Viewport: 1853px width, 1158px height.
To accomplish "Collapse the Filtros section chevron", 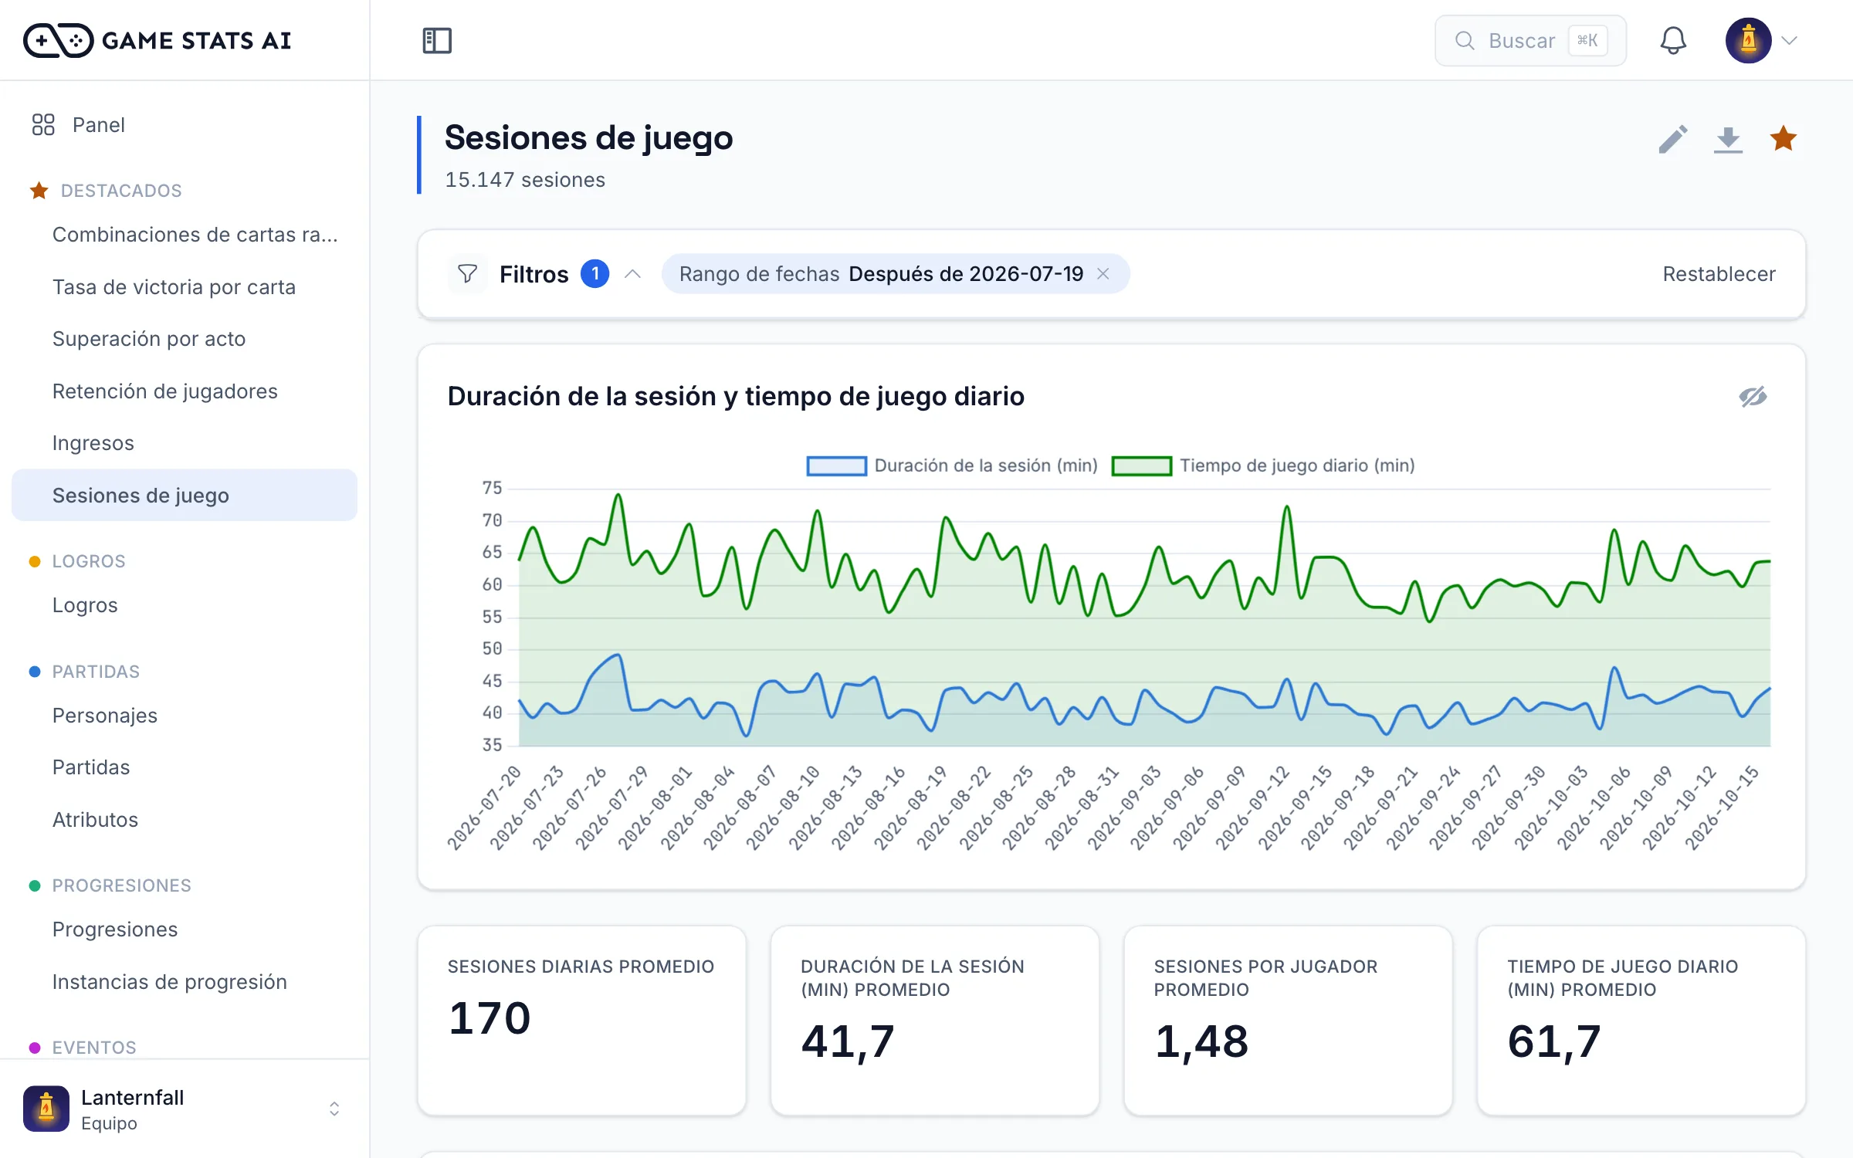I will (x=633, y=274).
